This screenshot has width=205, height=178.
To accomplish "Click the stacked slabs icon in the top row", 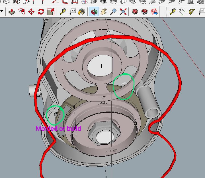I will 143,2.
